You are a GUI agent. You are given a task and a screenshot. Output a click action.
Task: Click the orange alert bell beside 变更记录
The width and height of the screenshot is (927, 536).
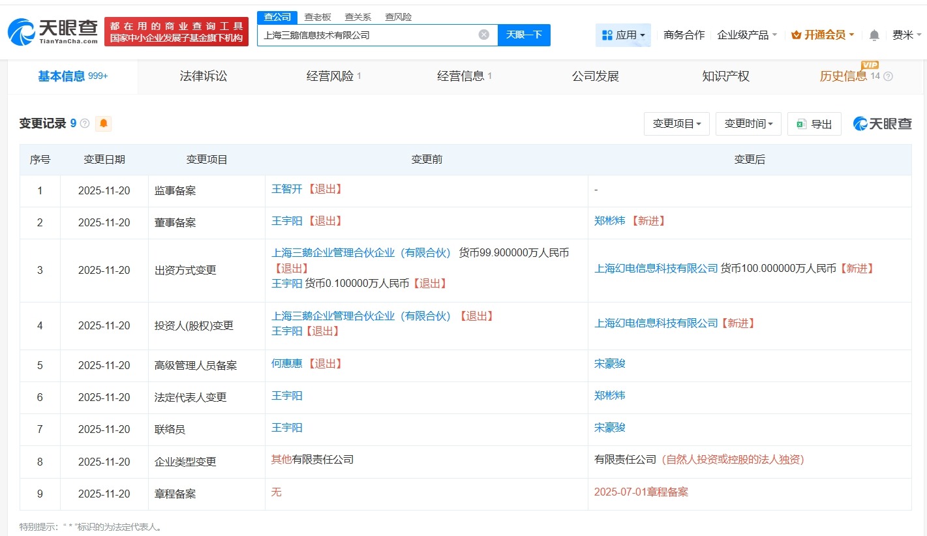[x=103, y=124]
